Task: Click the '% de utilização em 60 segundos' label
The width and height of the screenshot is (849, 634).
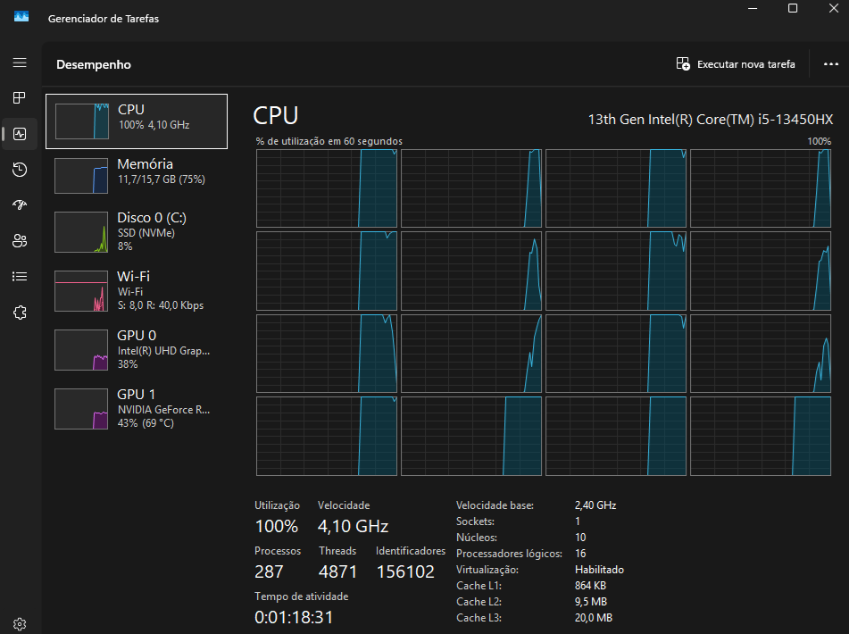Action: coord(329,141)
